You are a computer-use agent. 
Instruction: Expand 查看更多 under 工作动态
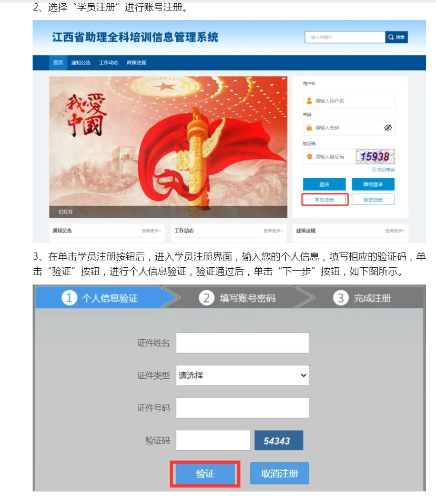click(273, 230)
